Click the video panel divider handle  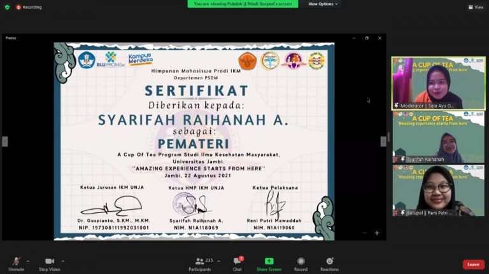click(x=388, y=137)
